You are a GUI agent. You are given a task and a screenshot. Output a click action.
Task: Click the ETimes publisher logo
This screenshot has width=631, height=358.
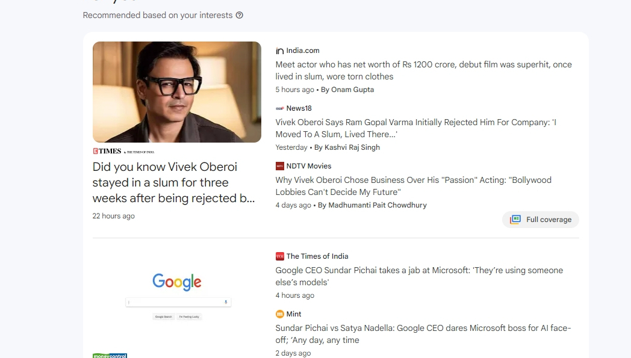pyautogui.click(x=123, y=151)
